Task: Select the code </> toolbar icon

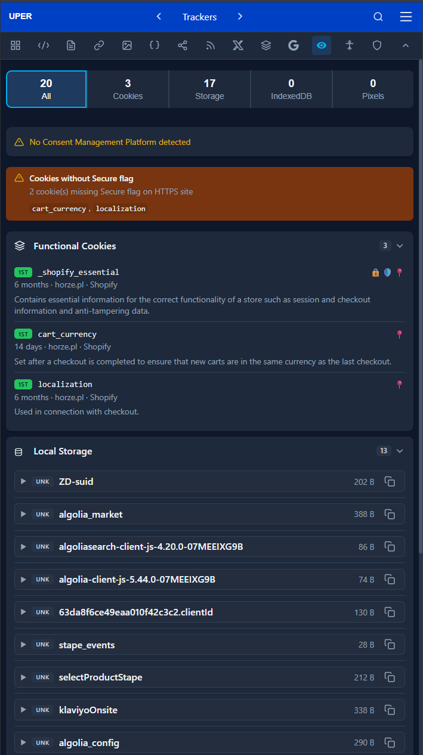Action: tap(43, 45)
